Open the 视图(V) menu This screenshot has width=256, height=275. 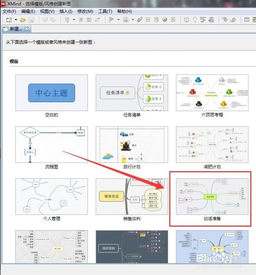[47, 12]
